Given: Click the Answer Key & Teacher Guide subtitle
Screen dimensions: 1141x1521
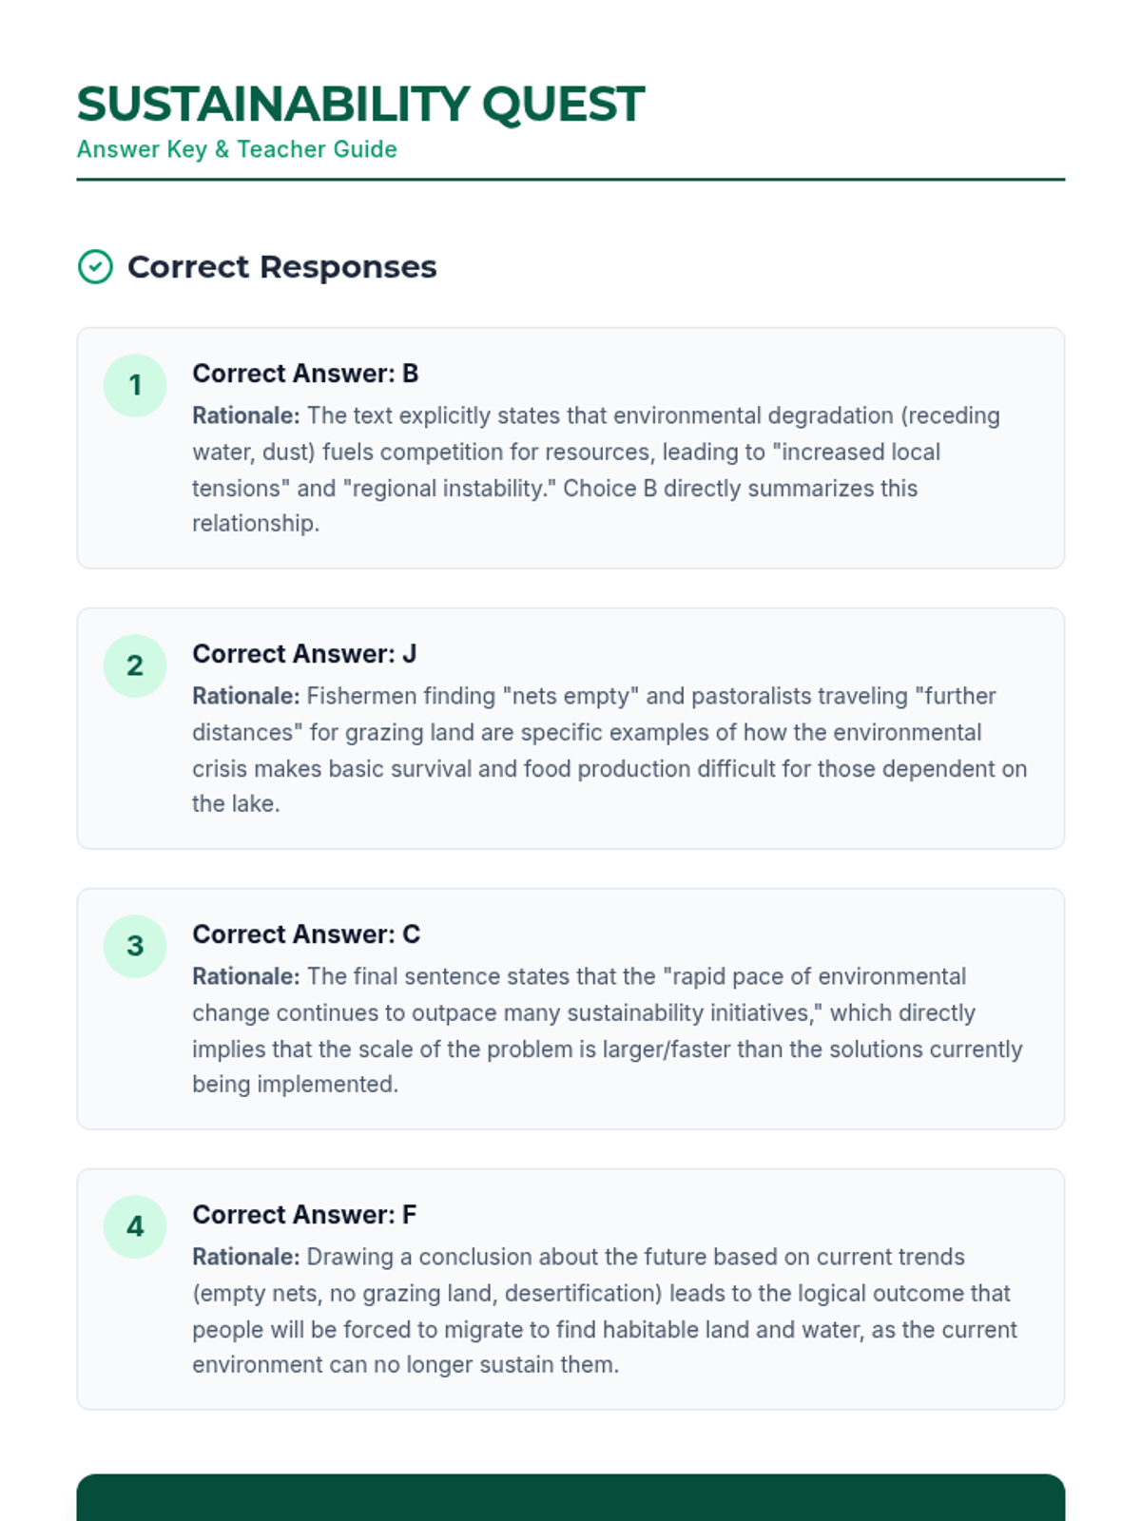Looking at the screenshot, I should (x=237, y=149).
